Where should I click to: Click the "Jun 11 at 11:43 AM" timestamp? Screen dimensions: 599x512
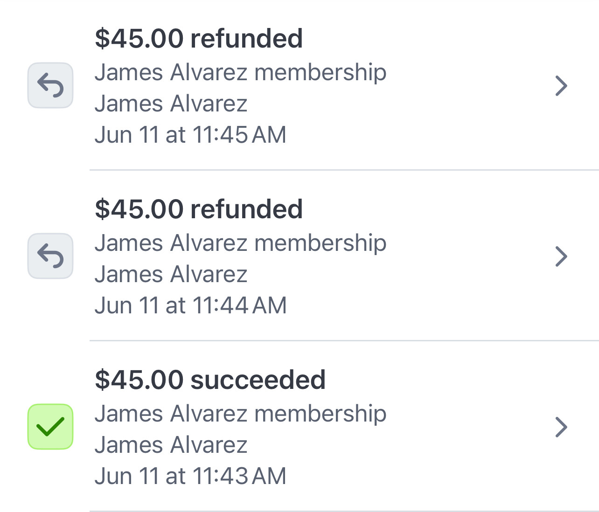pos(190,476)
